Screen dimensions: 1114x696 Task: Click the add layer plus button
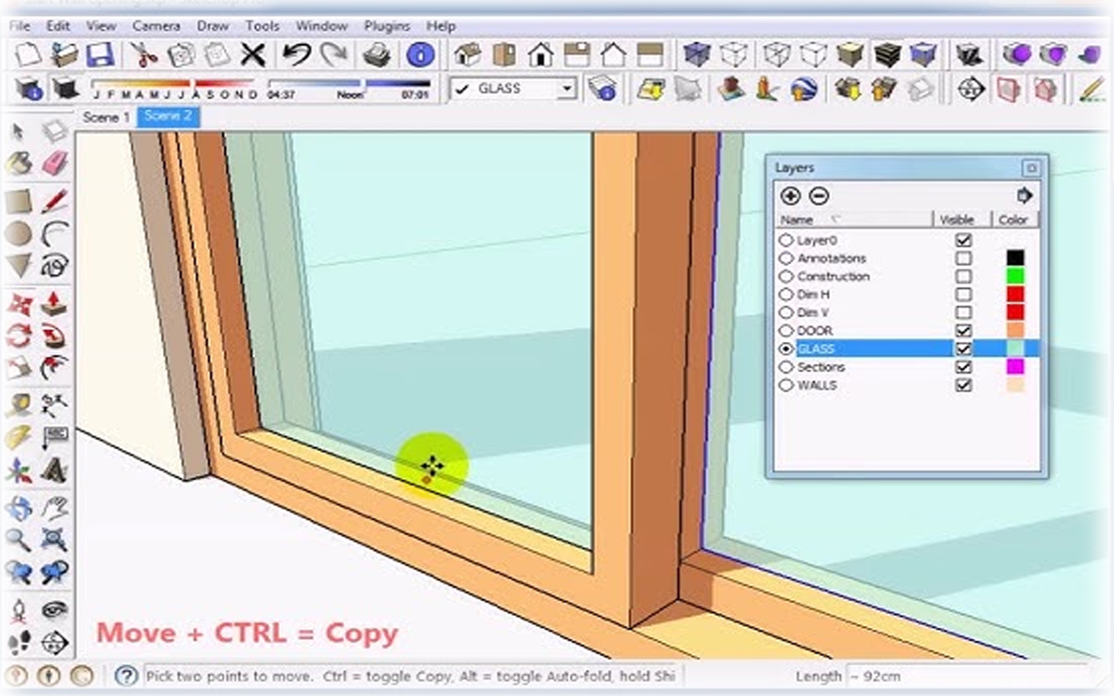[x=791, y=196]
